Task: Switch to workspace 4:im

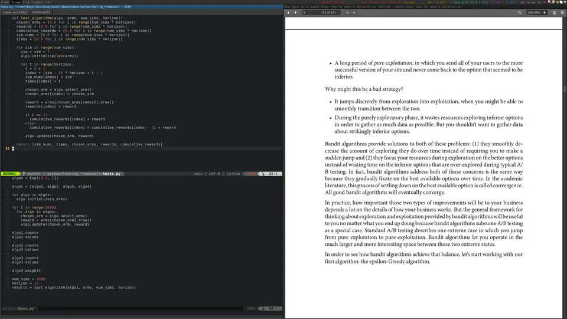Action: [26, 2]
